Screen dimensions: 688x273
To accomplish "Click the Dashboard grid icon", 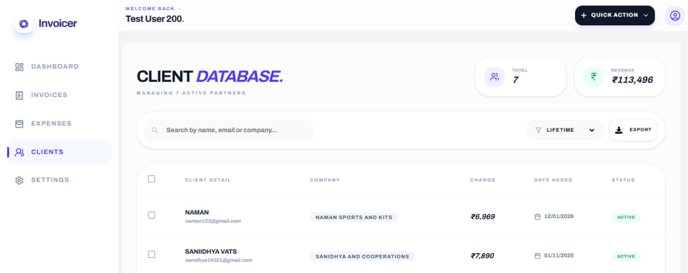I will coord(19,67).
